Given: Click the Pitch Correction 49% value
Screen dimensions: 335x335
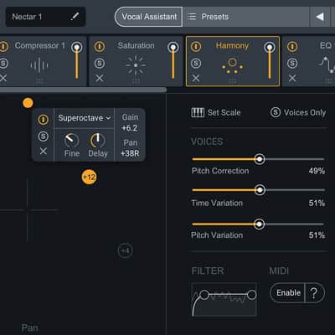Looking at the screenshot, I should [x=317, y=171].
